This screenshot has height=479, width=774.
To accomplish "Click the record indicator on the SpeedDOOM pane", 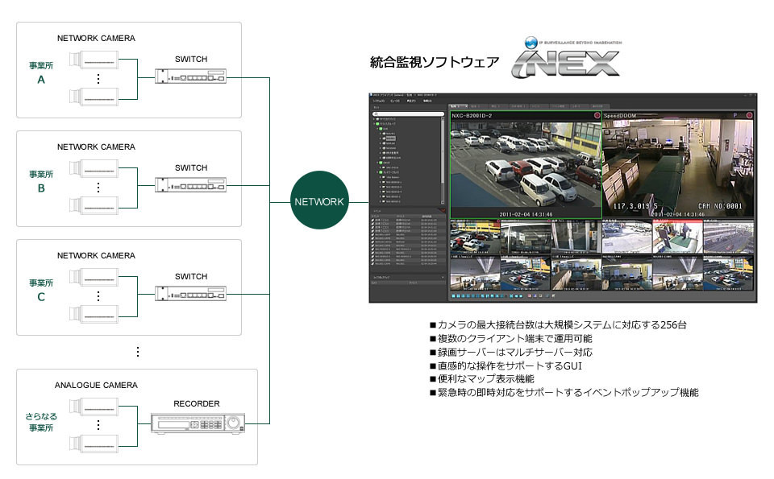I will [x=749, y=115].
